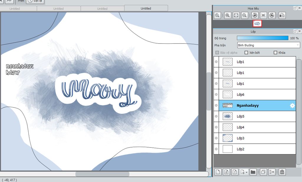Add a new 1-bit layer
This screenshot has height=182, width=302.
click(235, 172)
